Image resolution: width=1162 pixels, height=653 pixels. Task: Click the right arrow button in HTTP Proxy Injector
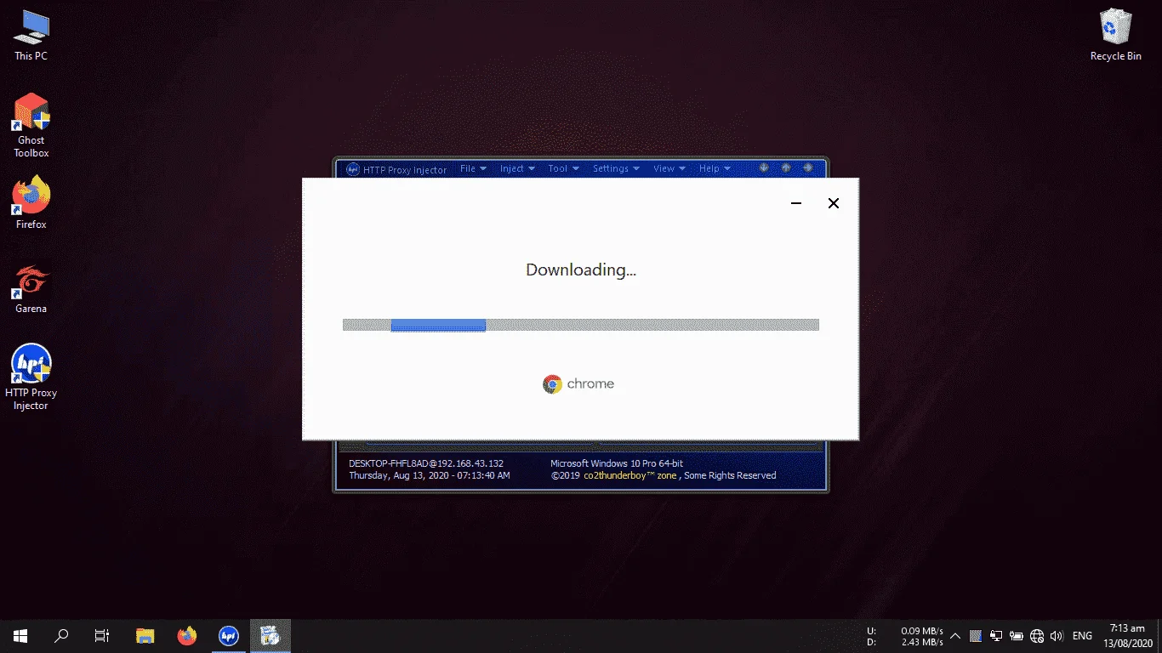coord(807,168)
